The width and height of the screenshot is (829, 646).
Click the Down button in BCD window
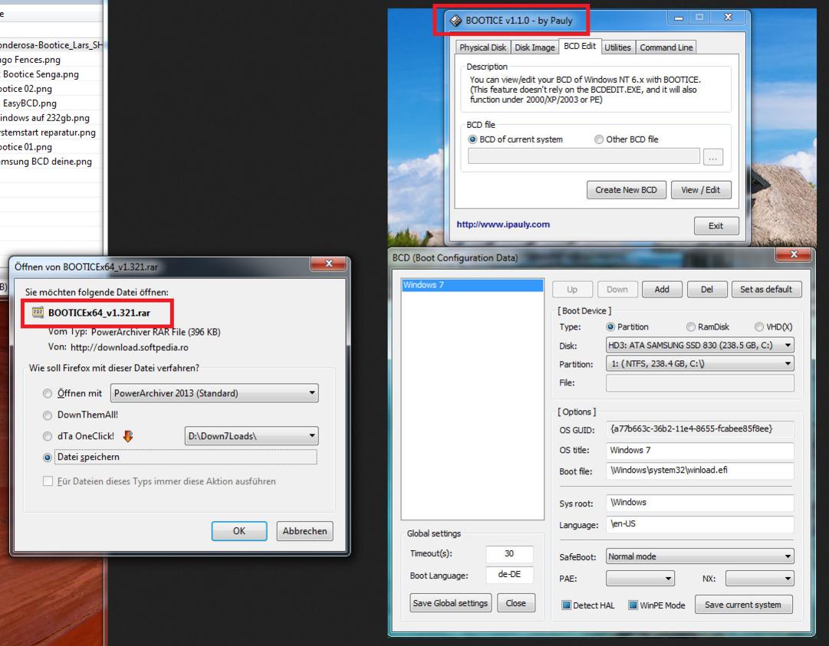[x=617, y=290]
